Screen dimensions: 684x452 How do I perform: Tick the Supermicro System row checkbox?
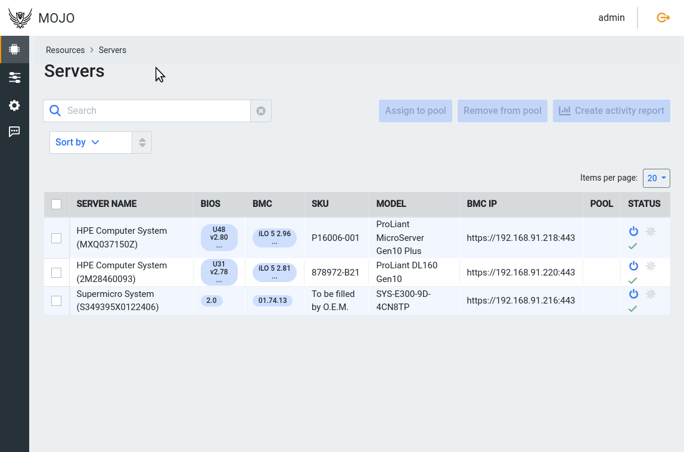click(x=56, y=301)
